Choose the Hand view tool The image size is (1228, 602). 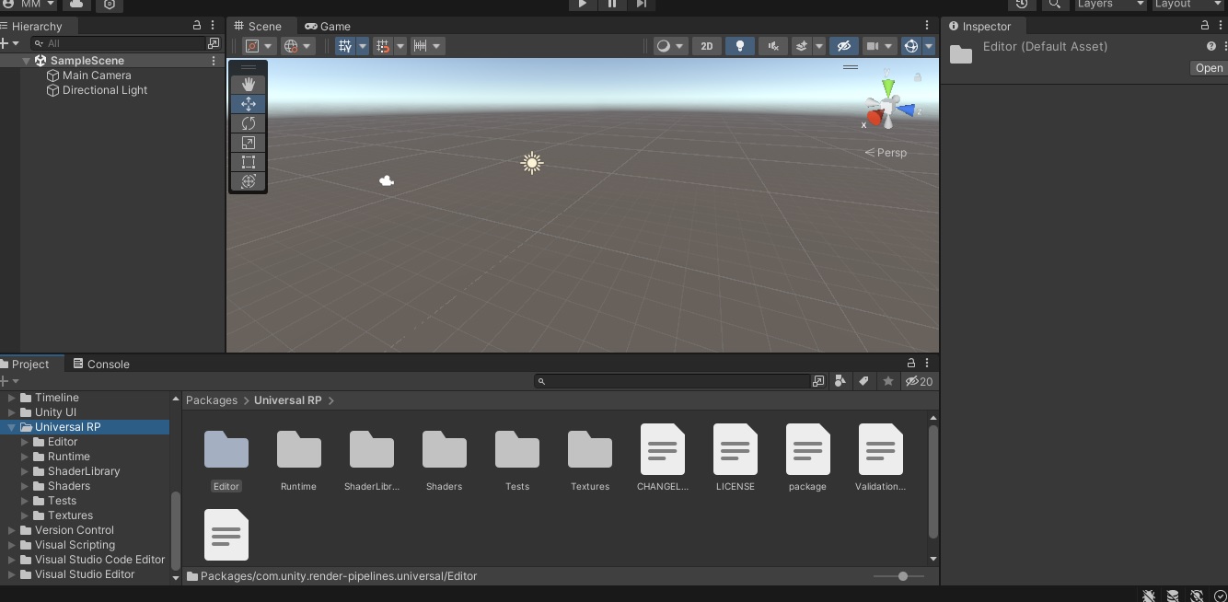coord(248,84)
